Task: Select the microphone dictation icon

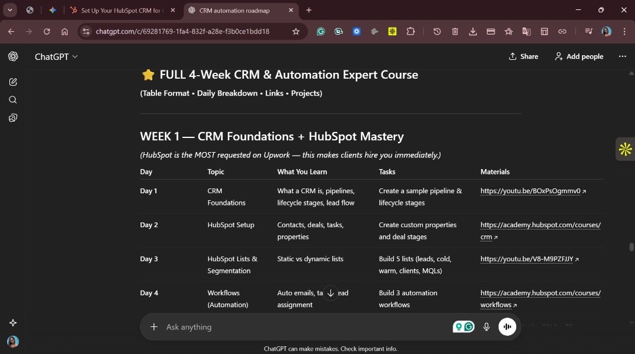Action: pyautogui.click(x=486, y=326)
